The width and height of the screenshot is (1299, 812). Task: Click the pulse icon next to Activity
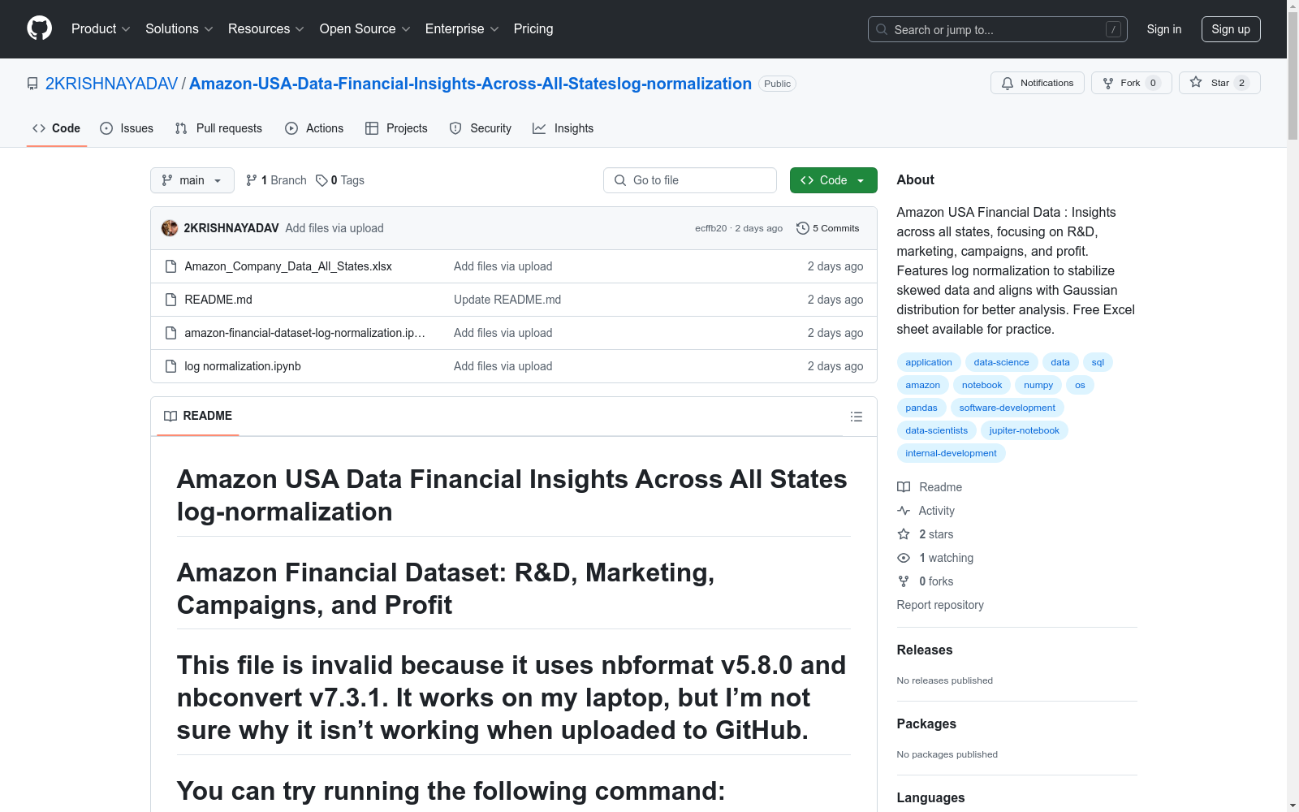pyautogui.click(x=904, y=511)
